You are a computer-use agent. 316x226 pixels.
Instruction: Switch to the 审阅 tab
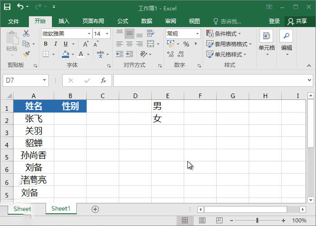pos(171,21)
